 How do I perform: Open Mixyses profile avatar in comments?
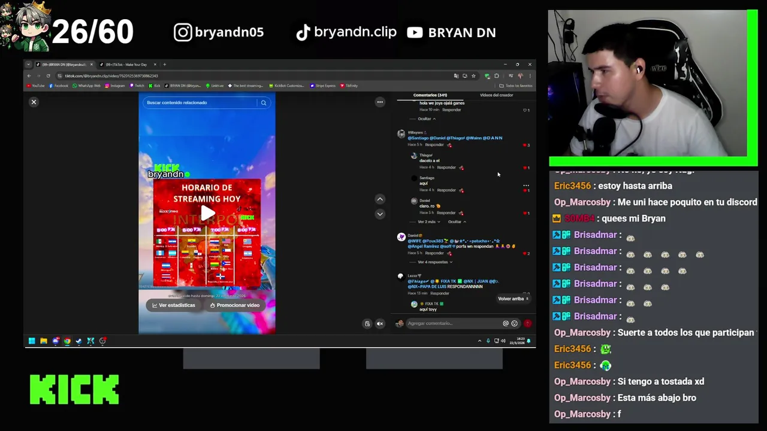(401, 134)
